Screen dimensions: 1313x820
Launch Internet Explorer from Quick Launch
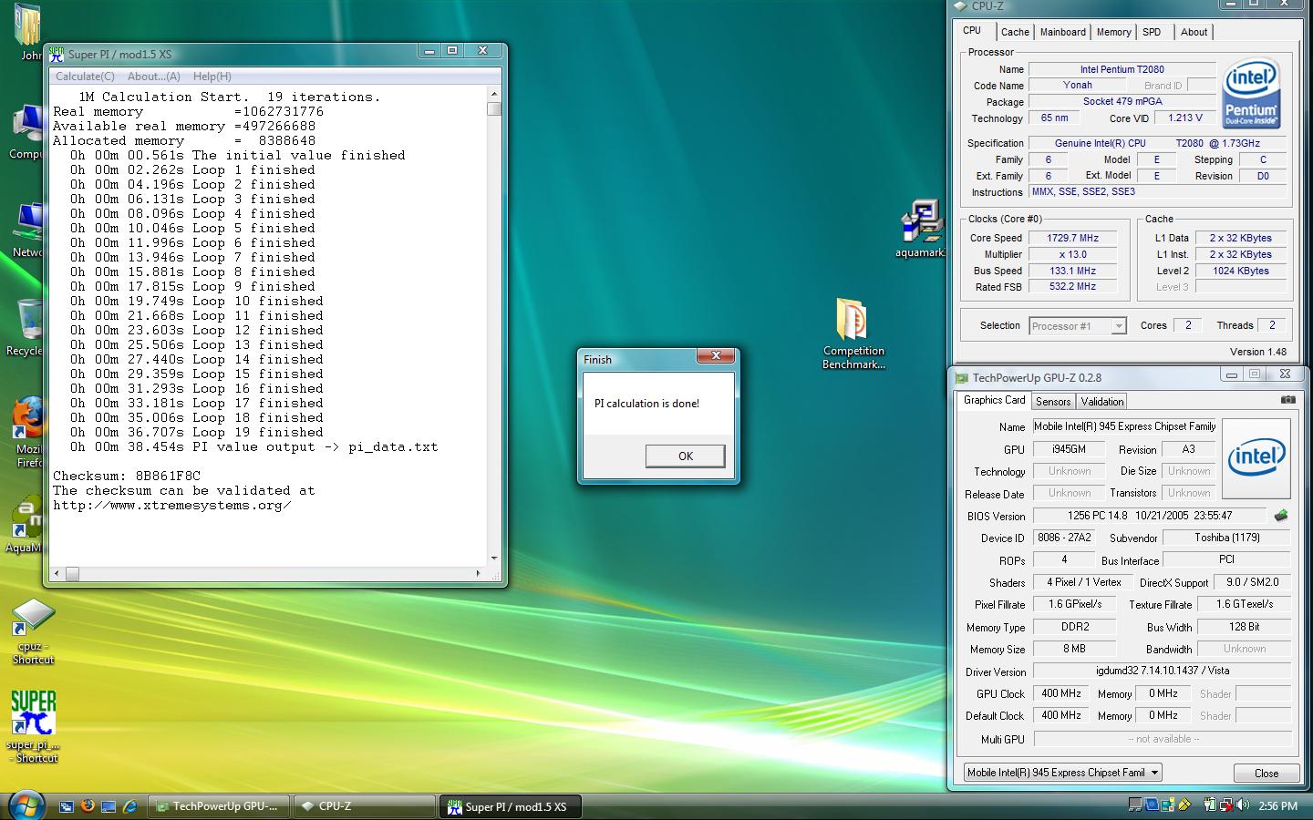(x=129, y=806)
